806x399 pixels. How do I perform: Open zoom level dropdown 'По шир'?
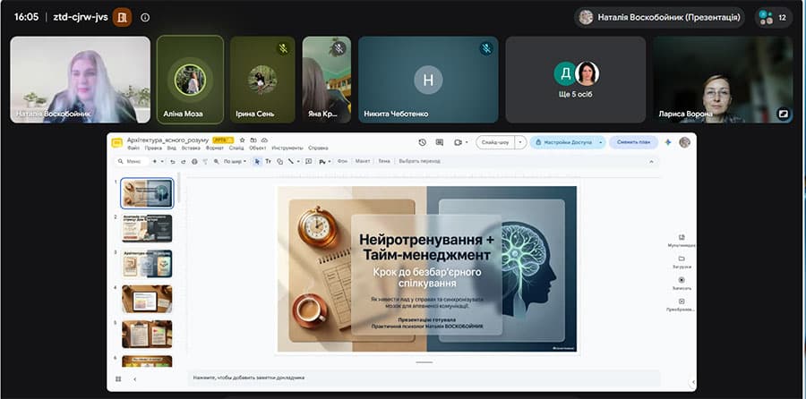click(x=236, y=161)
